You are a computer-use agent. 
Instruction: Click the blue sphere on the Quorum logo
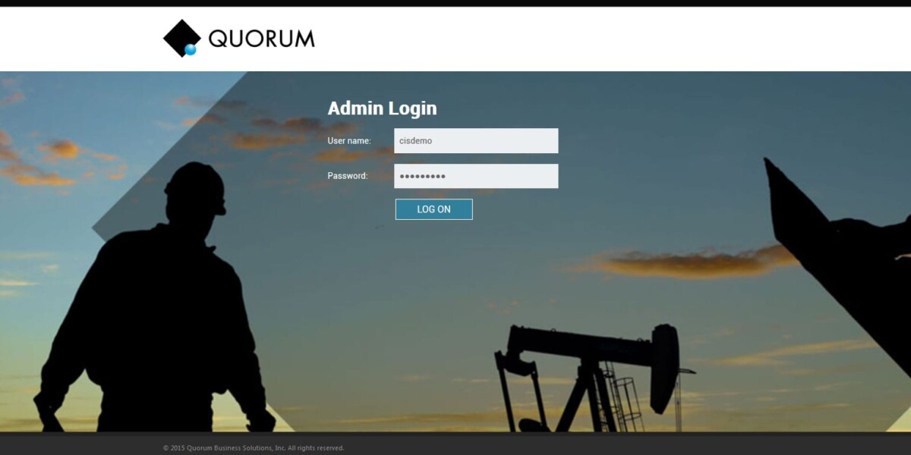[191, 49]
